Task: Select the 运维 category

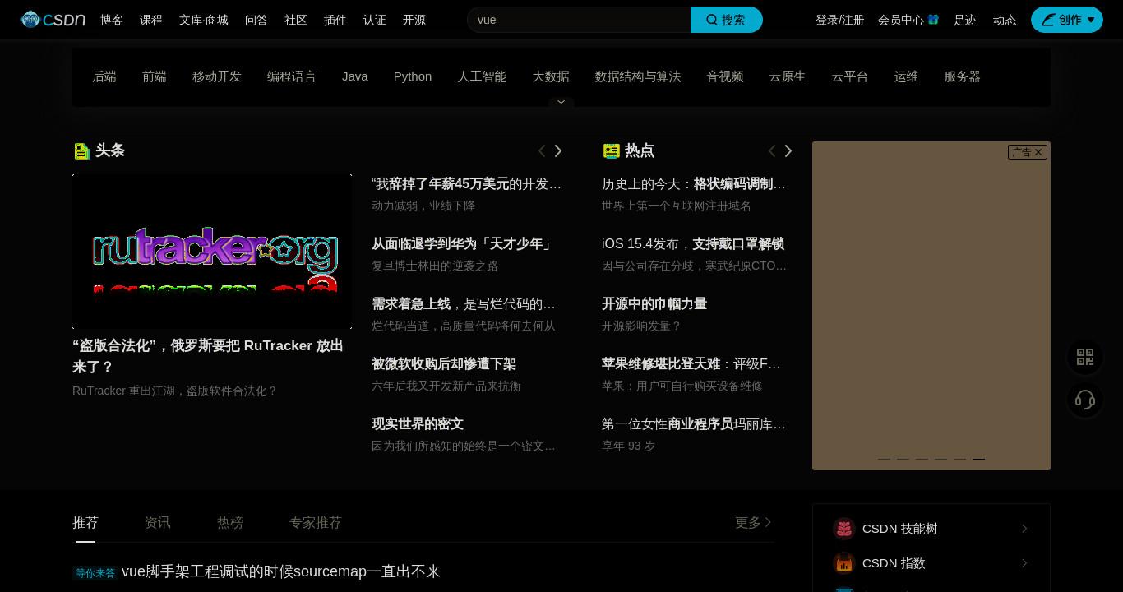Action: (906, 76)
